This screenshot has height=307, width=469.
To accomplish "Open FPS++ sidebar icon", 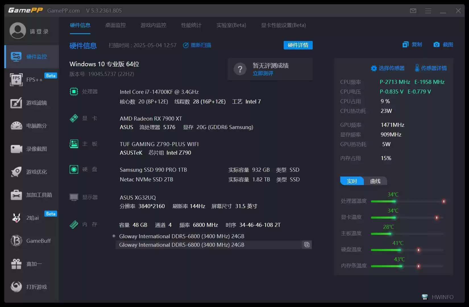I will [16, 79].
